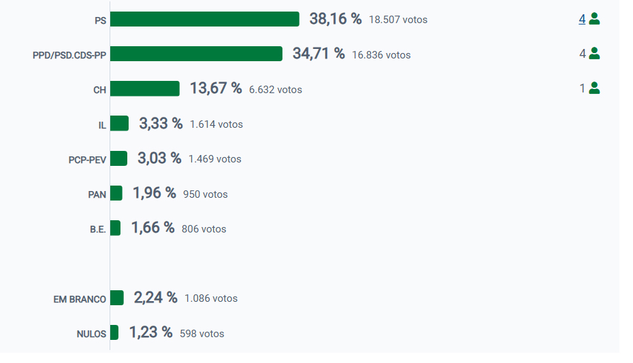Screen dimensions: 633x363
Task: Select the PS party label
Action: tap(100, 21)
